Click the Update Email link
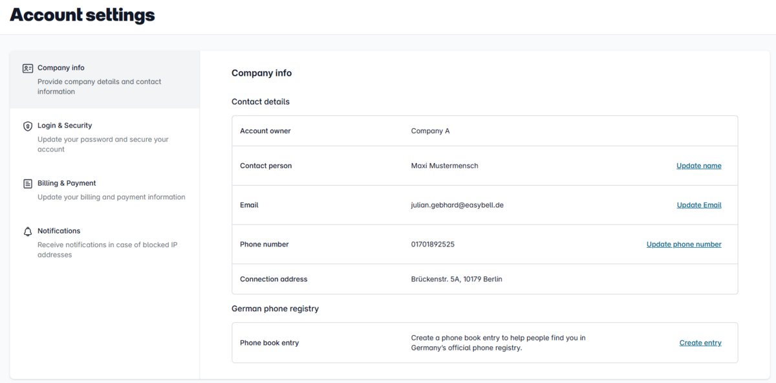Viewport: 776px width, 383px height. [698, 205]
